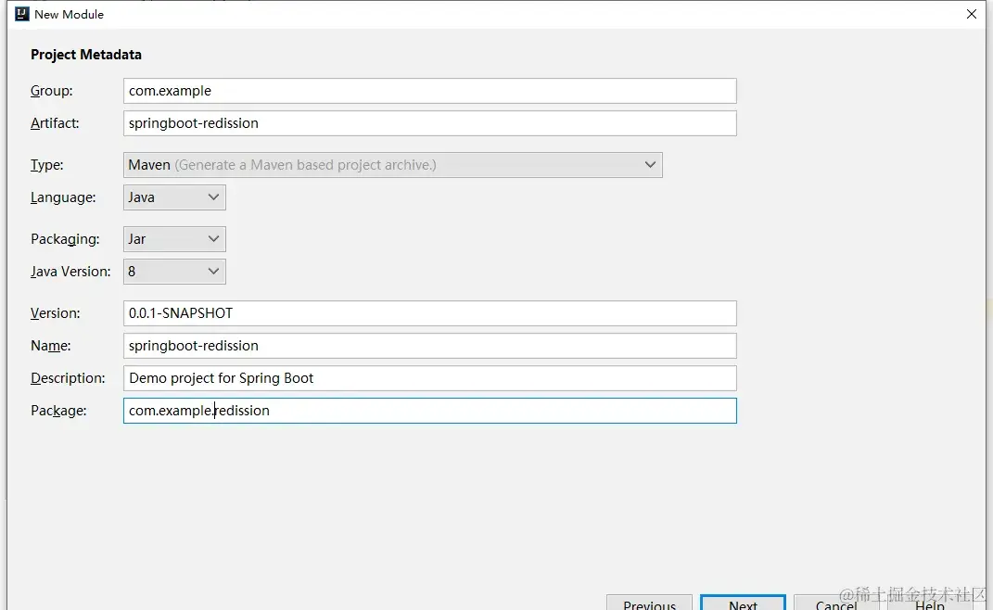Click the Name label
This screenshot has height=610, width=993.
51,345
